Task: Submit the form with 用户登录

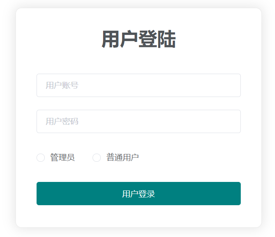Action: (x=138, y=194)
